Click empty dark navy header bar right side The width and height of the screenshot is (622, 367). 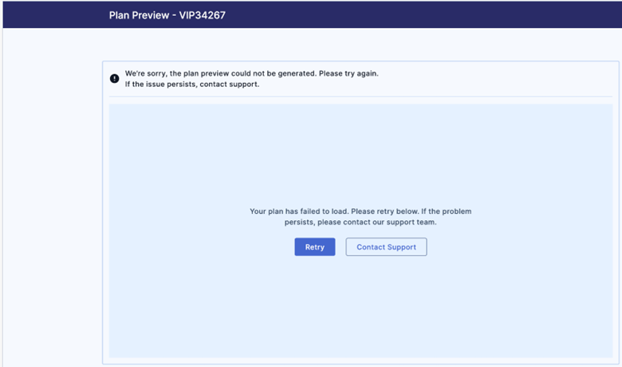click(x=478, y=15)
